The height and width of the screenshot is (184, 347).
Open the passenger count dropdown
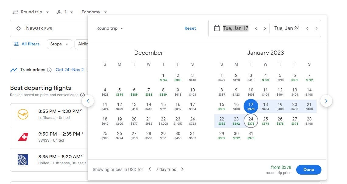click(x=65, y=12)
